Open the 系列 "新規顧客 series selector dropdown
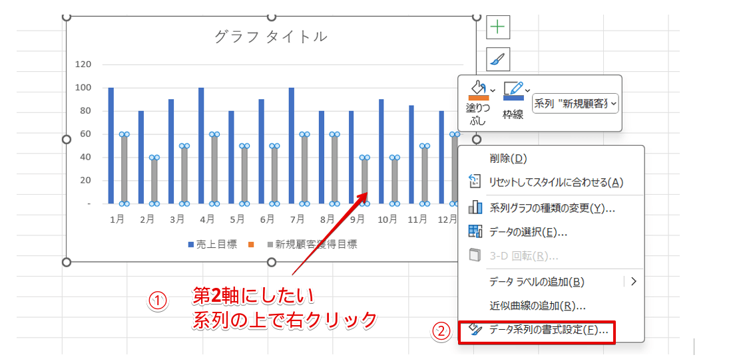The width and height of the screenshot is (741, 363). point(575,103)
